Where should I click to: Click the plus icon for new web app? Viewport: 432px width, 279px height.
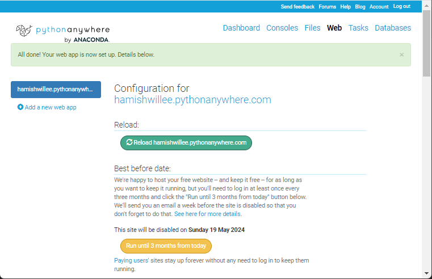click(20, 107)
